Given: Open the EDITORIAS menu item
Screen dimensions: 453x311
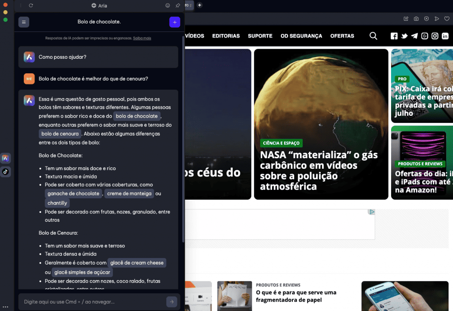Looking at the screenshot, I should coord(226,36).
